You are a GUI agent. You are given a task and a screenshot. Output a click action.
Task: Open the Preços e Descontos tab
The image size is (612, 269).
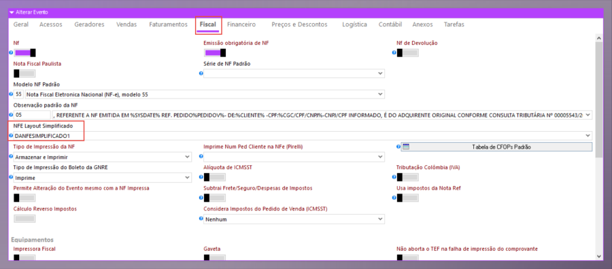point(299,24)
